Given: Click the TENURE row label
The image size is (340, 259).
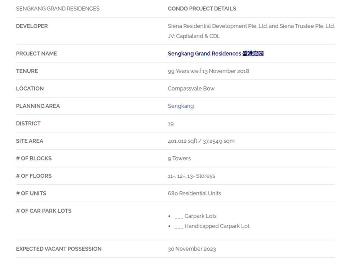Looking at the screenshot, I should [27, 71].
